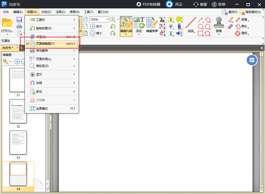Toggle the checked 页面缩略图 menu item
Screen dimensions: 265x194
tap(51, 44)
